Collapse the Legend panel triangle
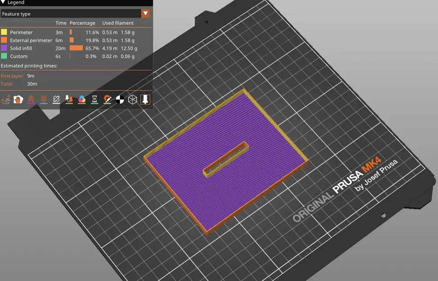The image size is (438, 281). tap(3, 2)
